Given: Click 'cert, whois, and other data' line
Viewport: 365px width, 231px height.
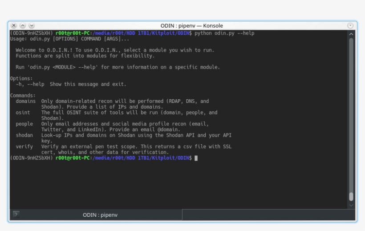Looking at the screenshot, I should click(105, 152).
